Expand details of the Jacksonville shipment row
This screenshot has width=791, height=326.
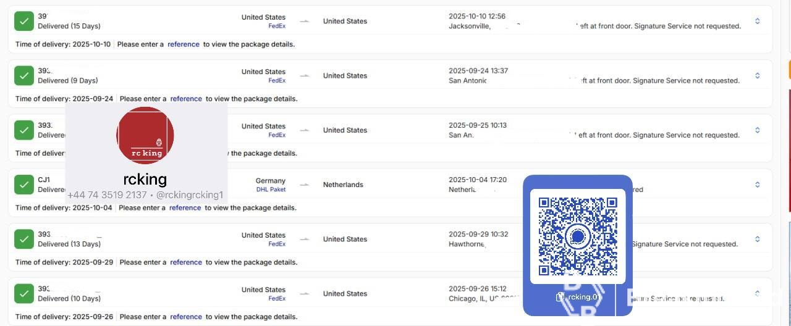coord(757,21)
